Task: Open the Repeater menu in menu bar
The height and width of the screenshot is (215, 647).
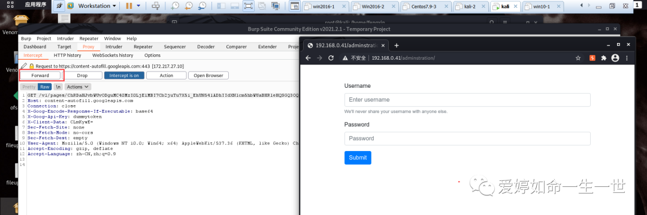Action: click(89, 39)
